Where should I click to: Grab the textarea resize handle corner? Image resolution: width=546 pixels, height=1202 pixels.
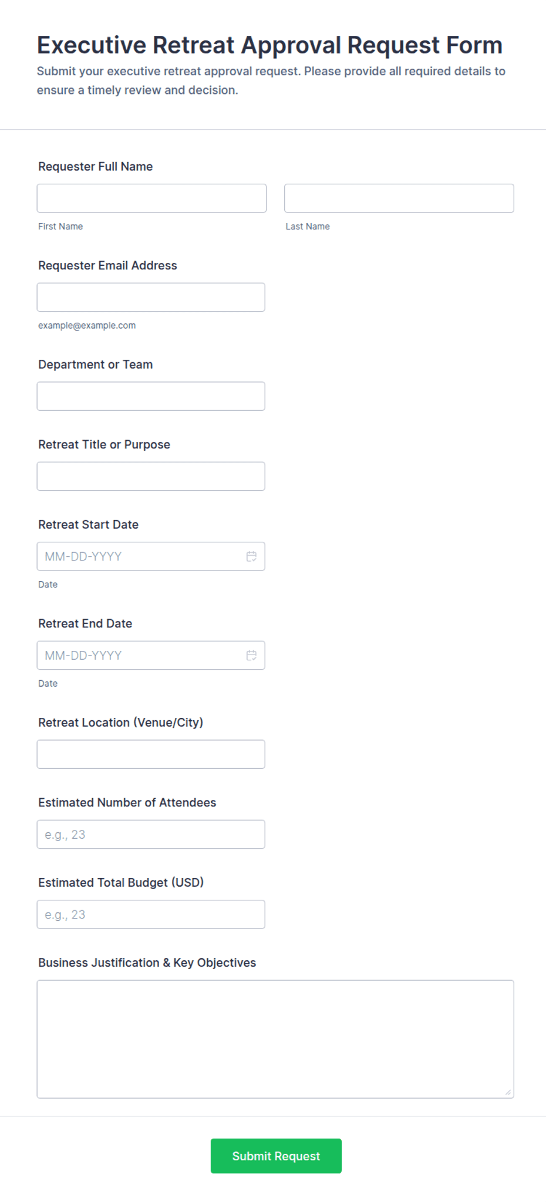[508, 1092]
